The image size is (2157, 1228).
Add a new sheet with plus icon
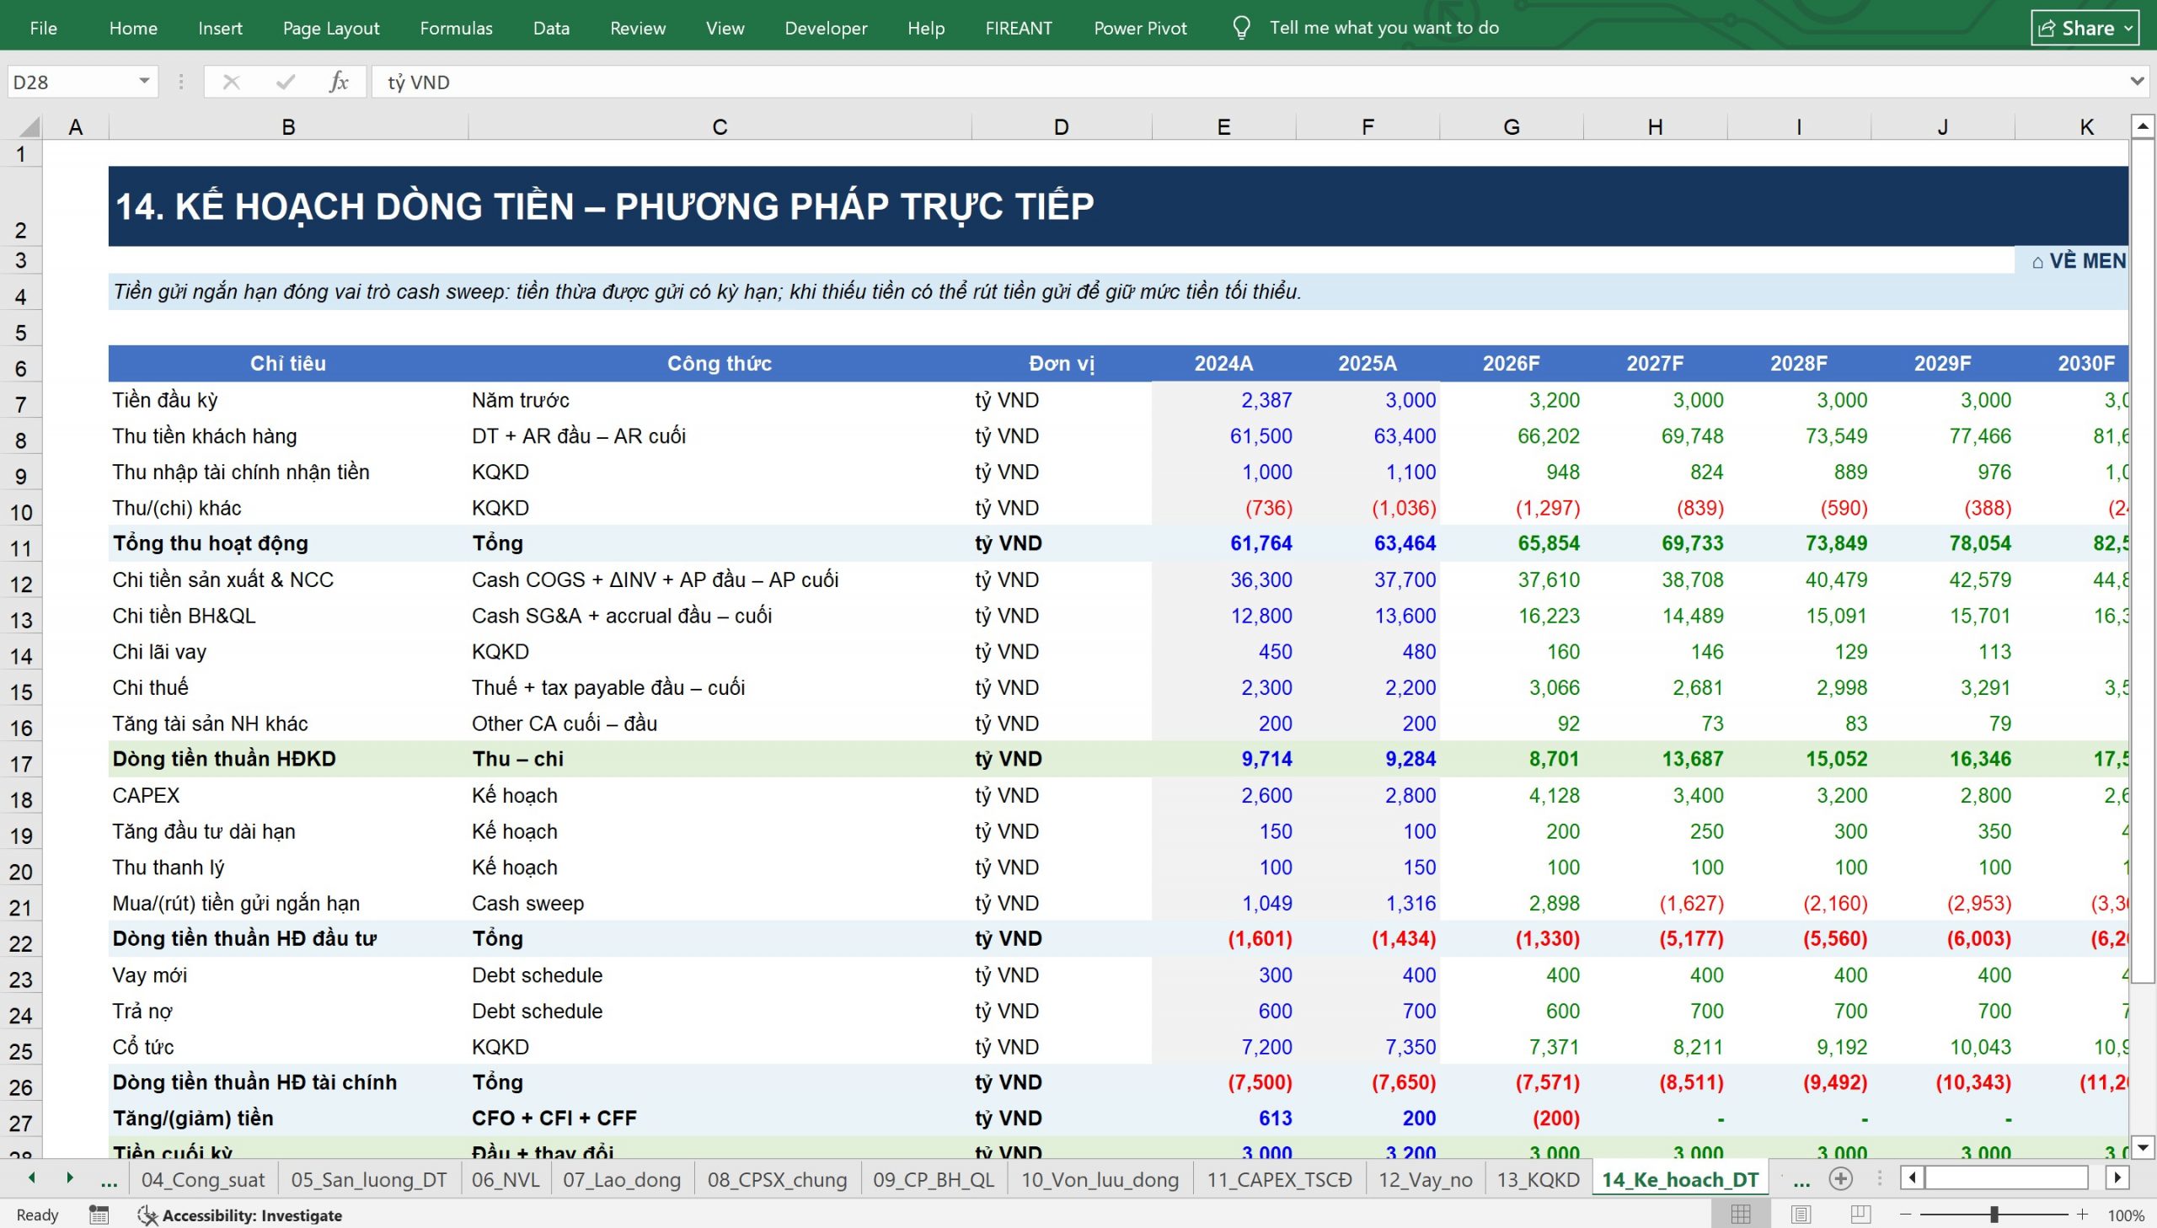1840,1179
